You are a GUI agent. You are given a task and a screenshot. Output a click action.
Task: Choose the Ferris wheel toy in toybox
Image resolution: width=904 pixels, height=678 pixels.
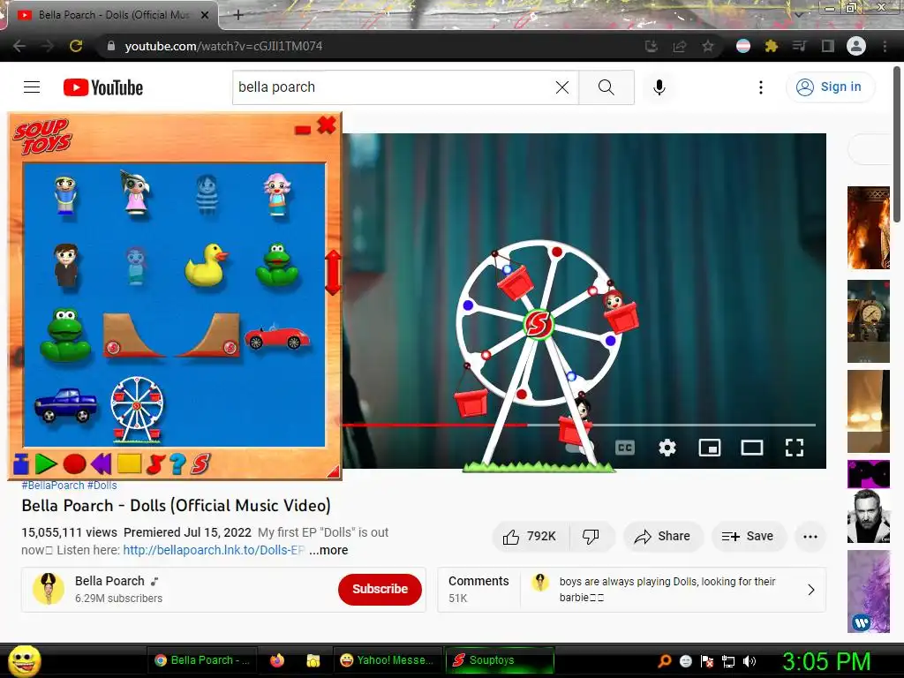coord(137,409)
